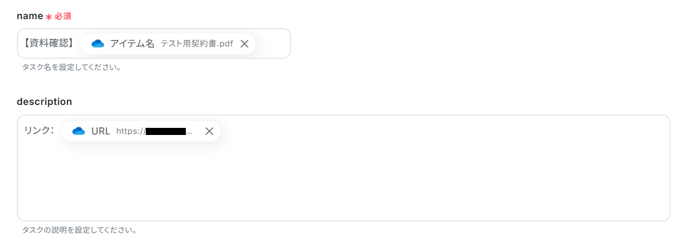Place cursor after 【資料確認】 in the name field

click(77, 44)
